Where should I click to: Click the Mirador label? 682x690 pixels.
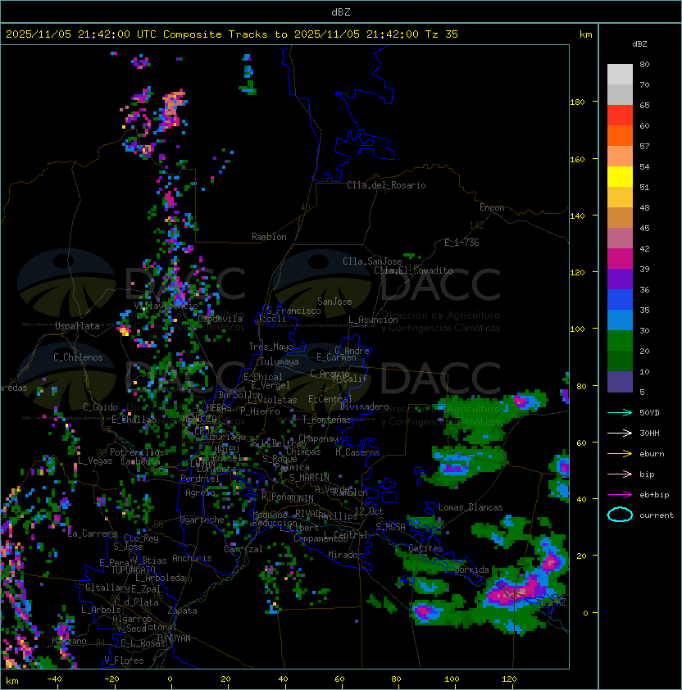click(345, 555)
